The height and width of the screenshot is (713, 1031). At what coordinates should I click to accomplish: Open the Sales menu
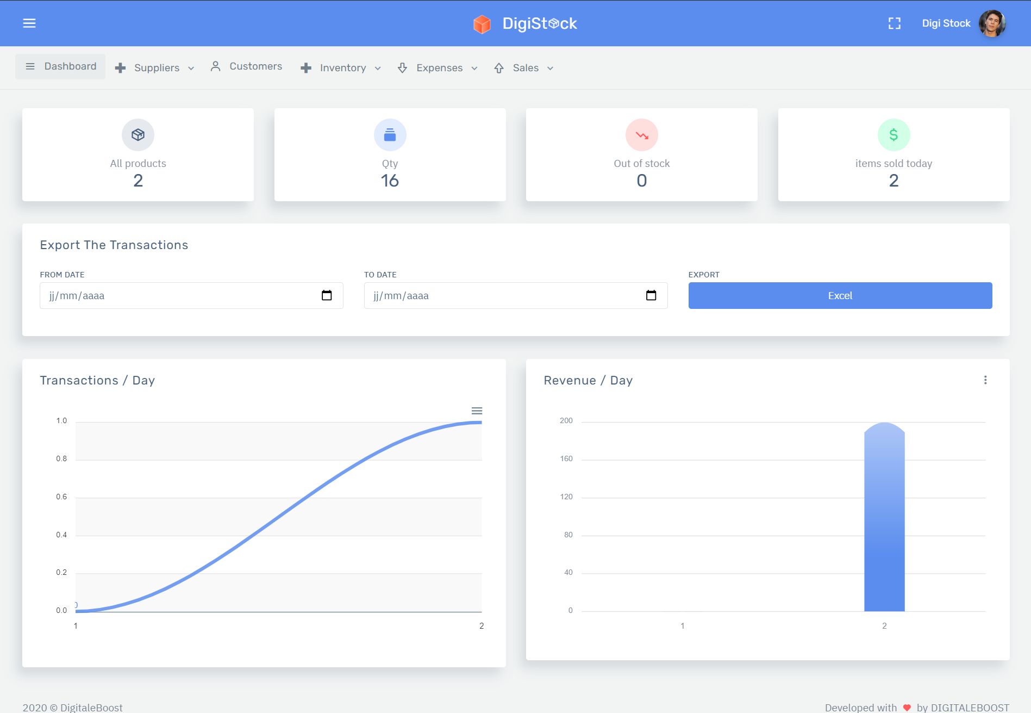pyautogui.click(x=524, y=68)
